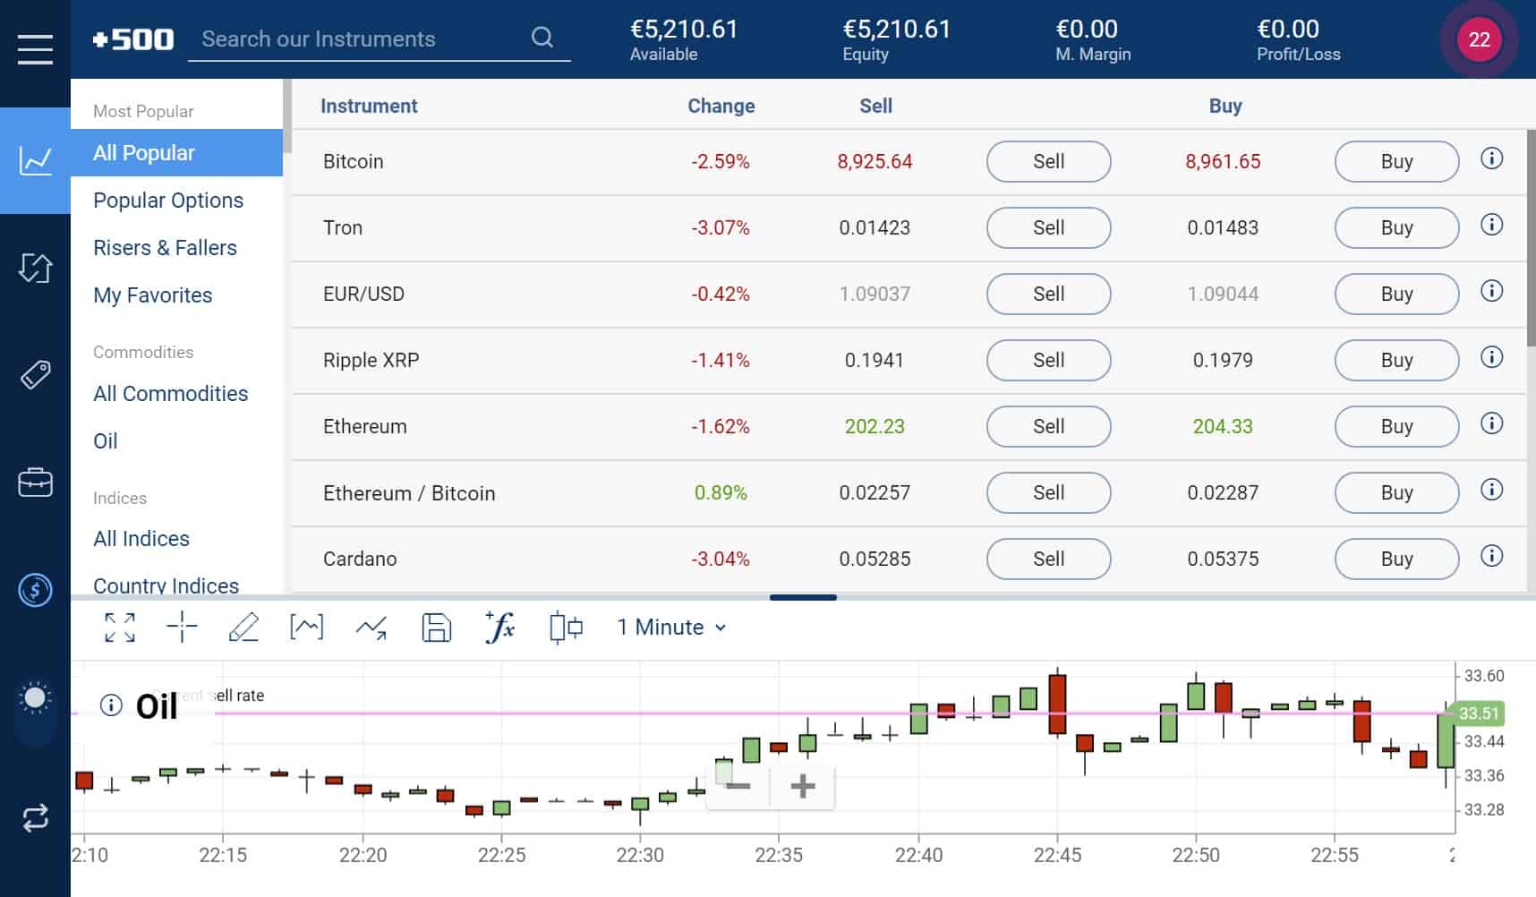Sell Bitcoin
Image resolution: width=1536 pixels, height=897 pixels.
[1048, 162]
